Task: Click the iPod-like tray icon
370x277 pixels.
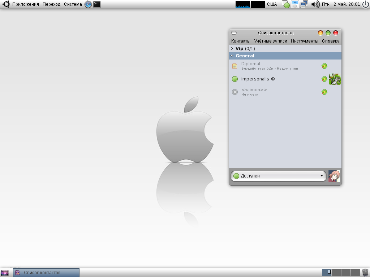Action: coord(295,5)
